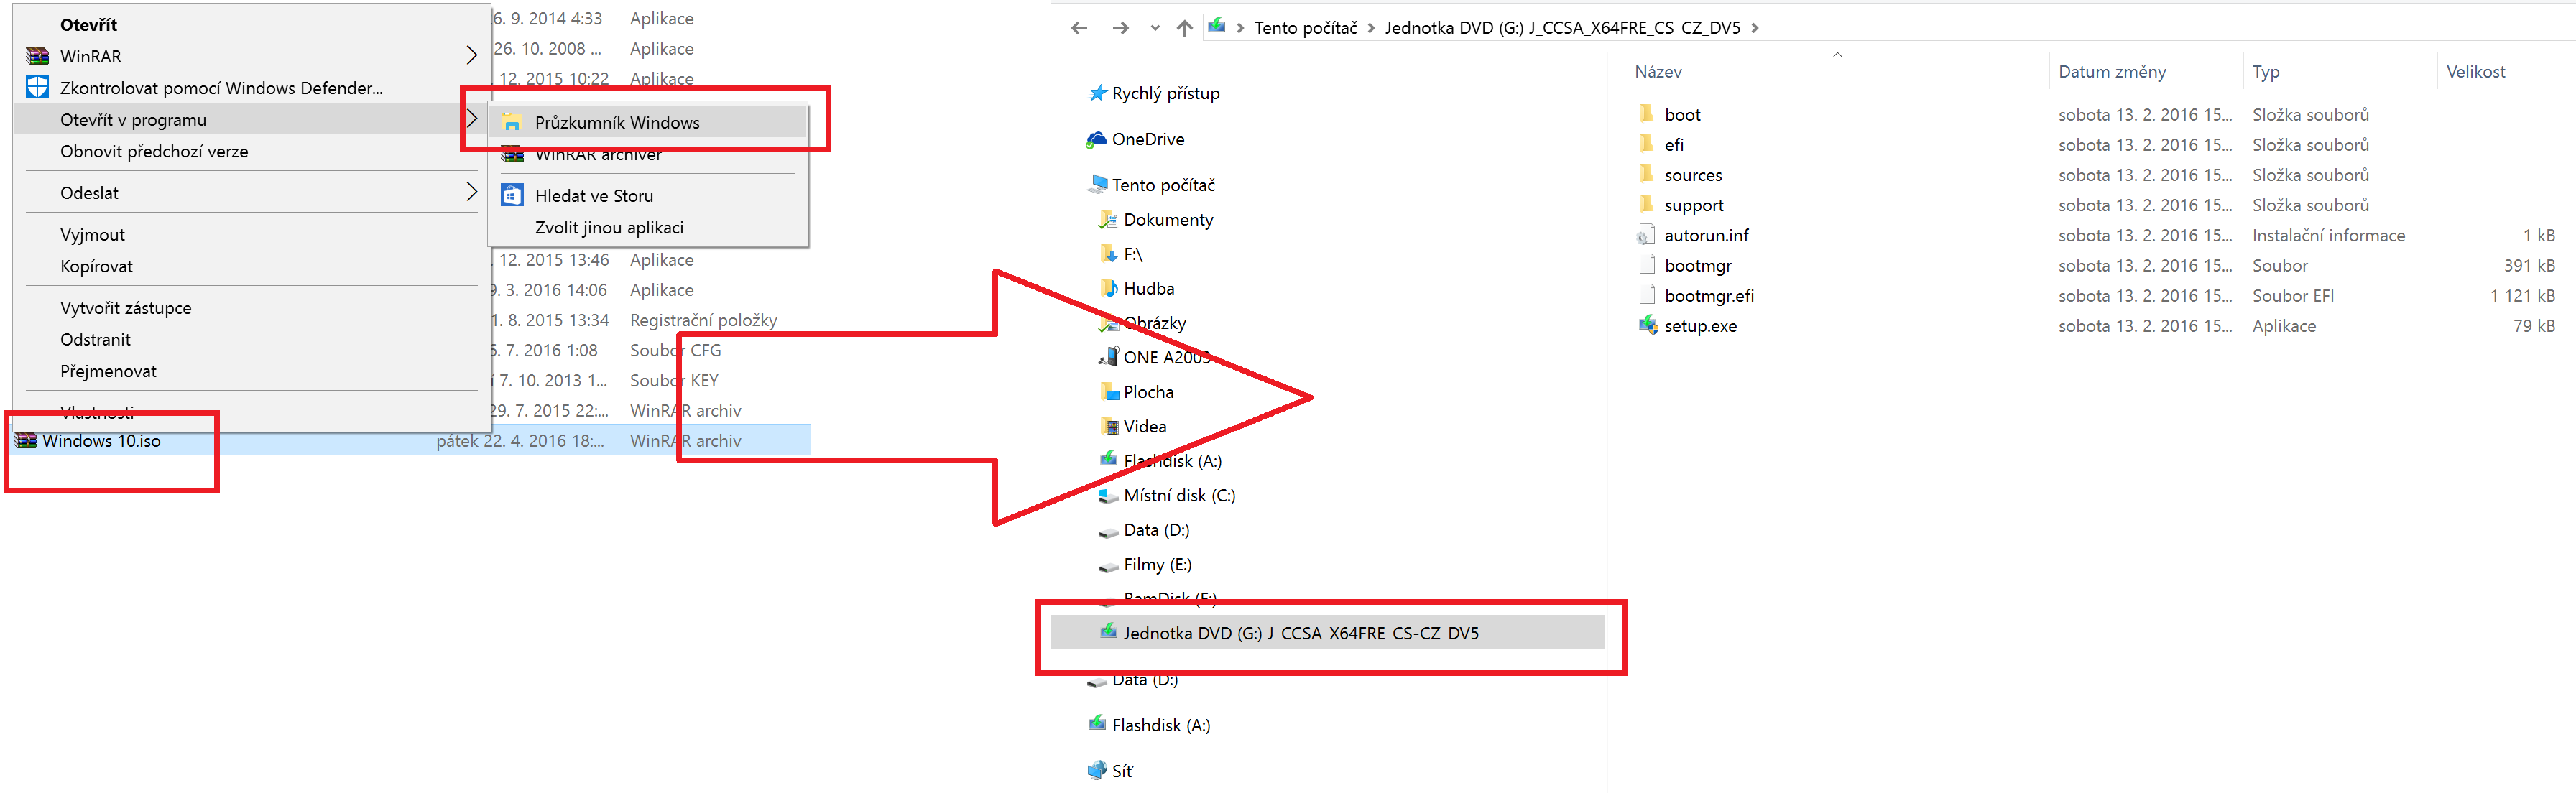
Task: Click the Forward navigation arrow in Explorer
Action: (x=1120, y=28)
